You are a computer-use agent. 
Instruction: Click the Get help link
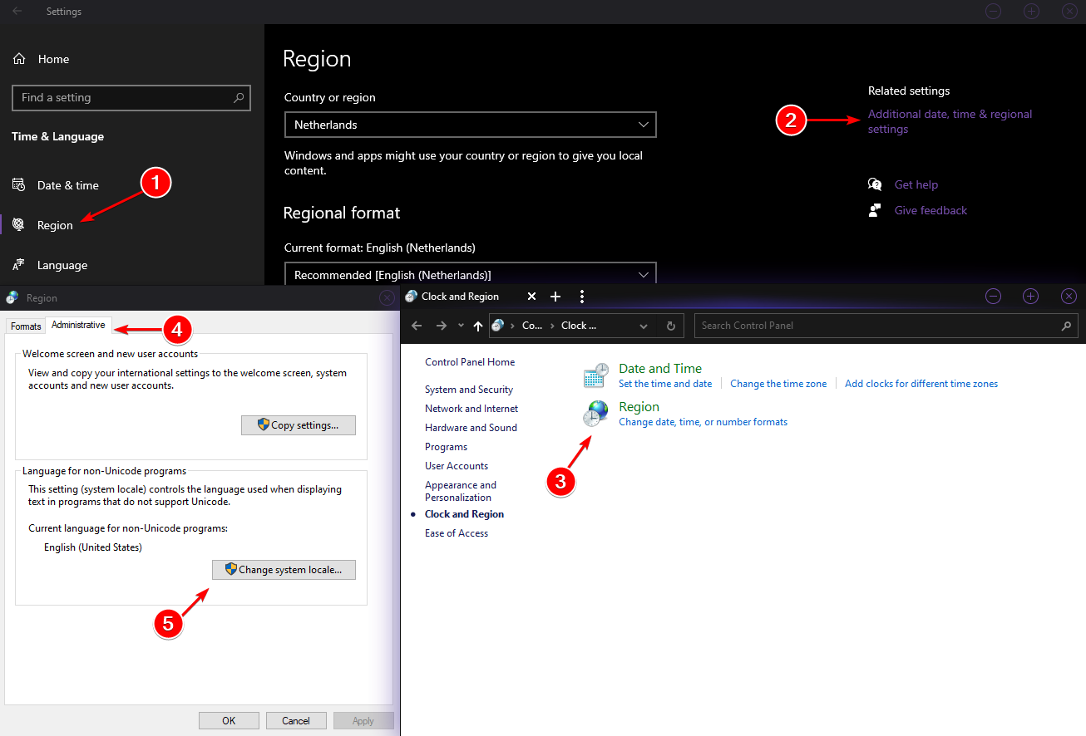click(916, 184)
